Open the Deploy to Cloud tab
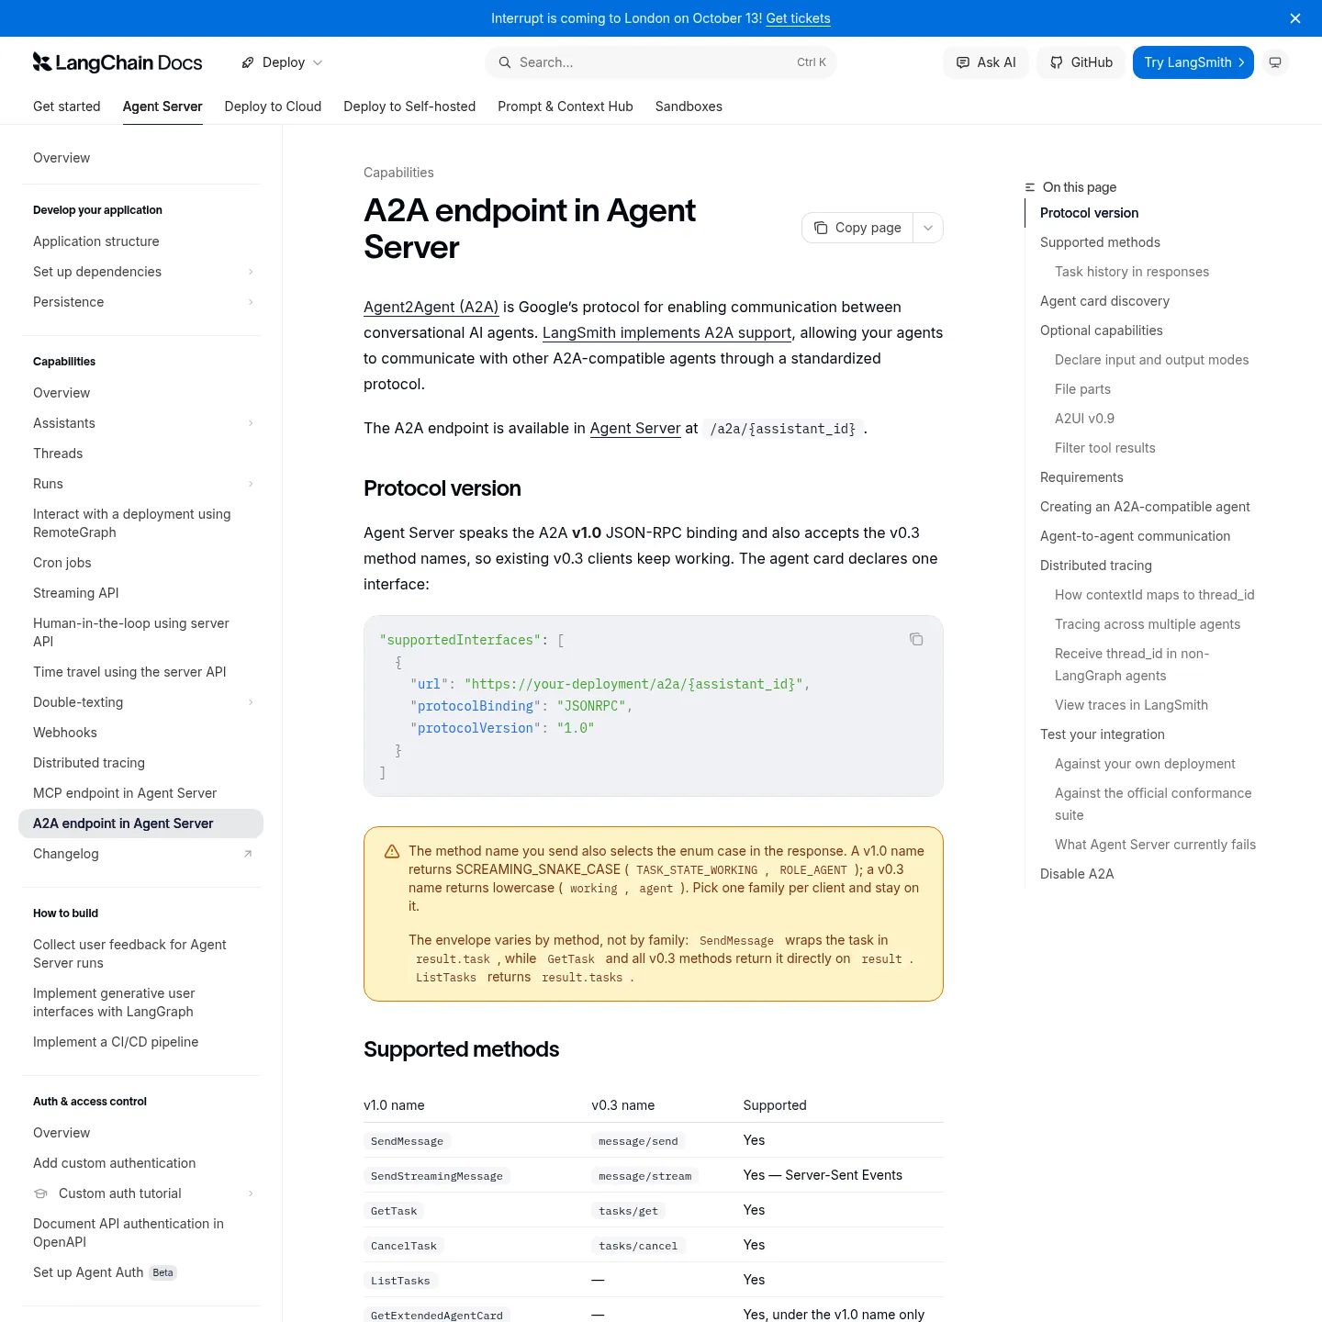Viewport: 1322px width, 1322px height. point(273,106)
